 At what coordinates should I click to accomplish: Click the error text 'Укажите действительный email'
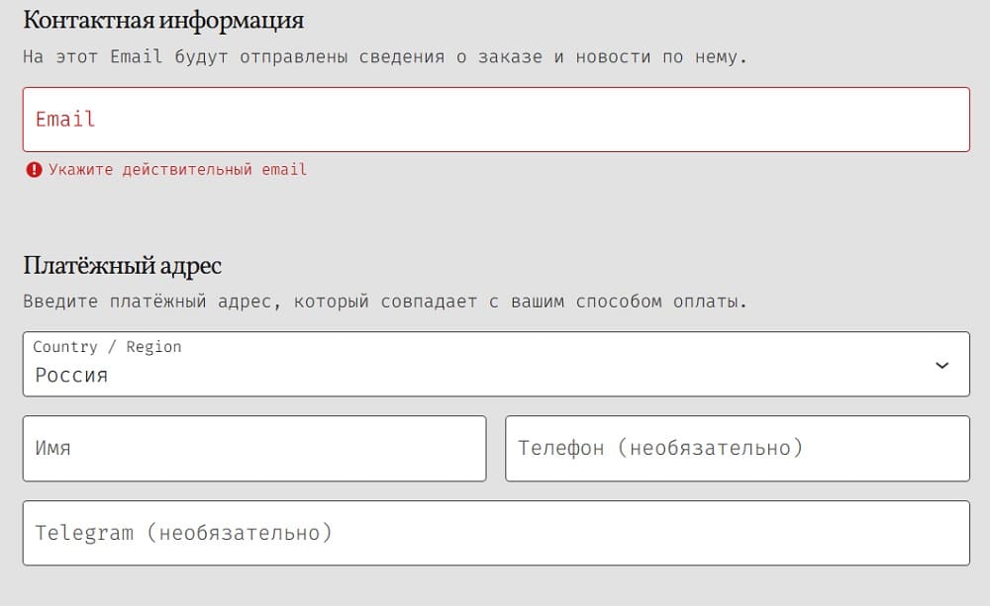177,170
